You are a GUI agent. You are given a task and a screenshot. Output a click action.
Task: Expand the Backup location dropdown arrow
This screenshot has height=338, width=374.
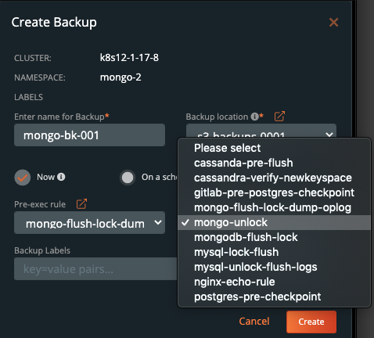329,135
